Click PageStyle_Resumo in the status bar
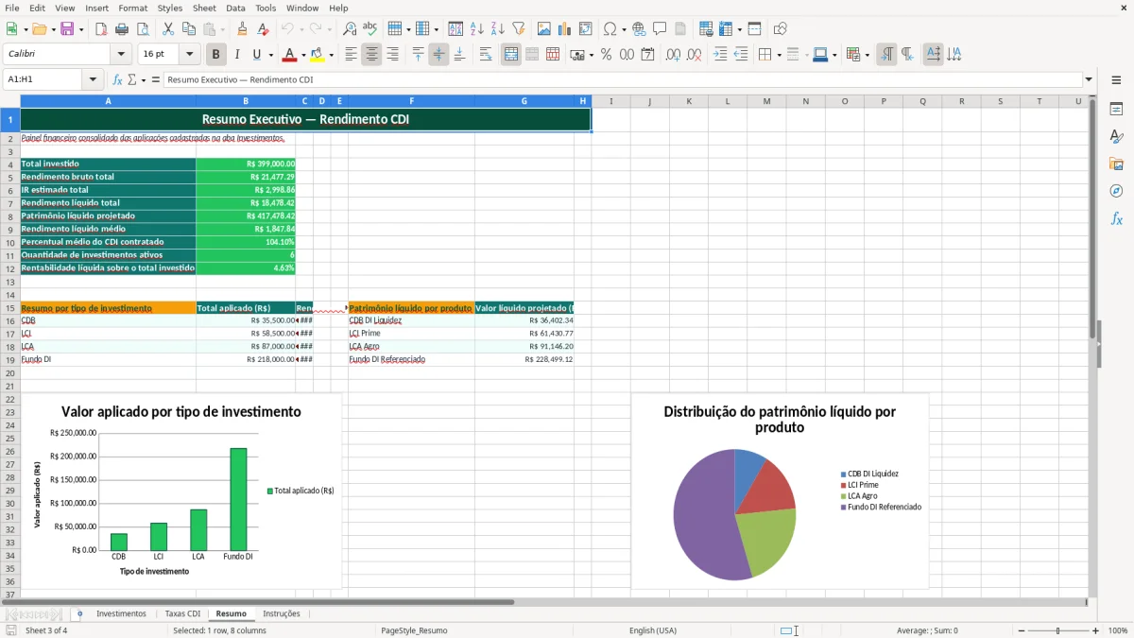The height and width of the screenshot is (638, 1134). click(x=414, y=630)
